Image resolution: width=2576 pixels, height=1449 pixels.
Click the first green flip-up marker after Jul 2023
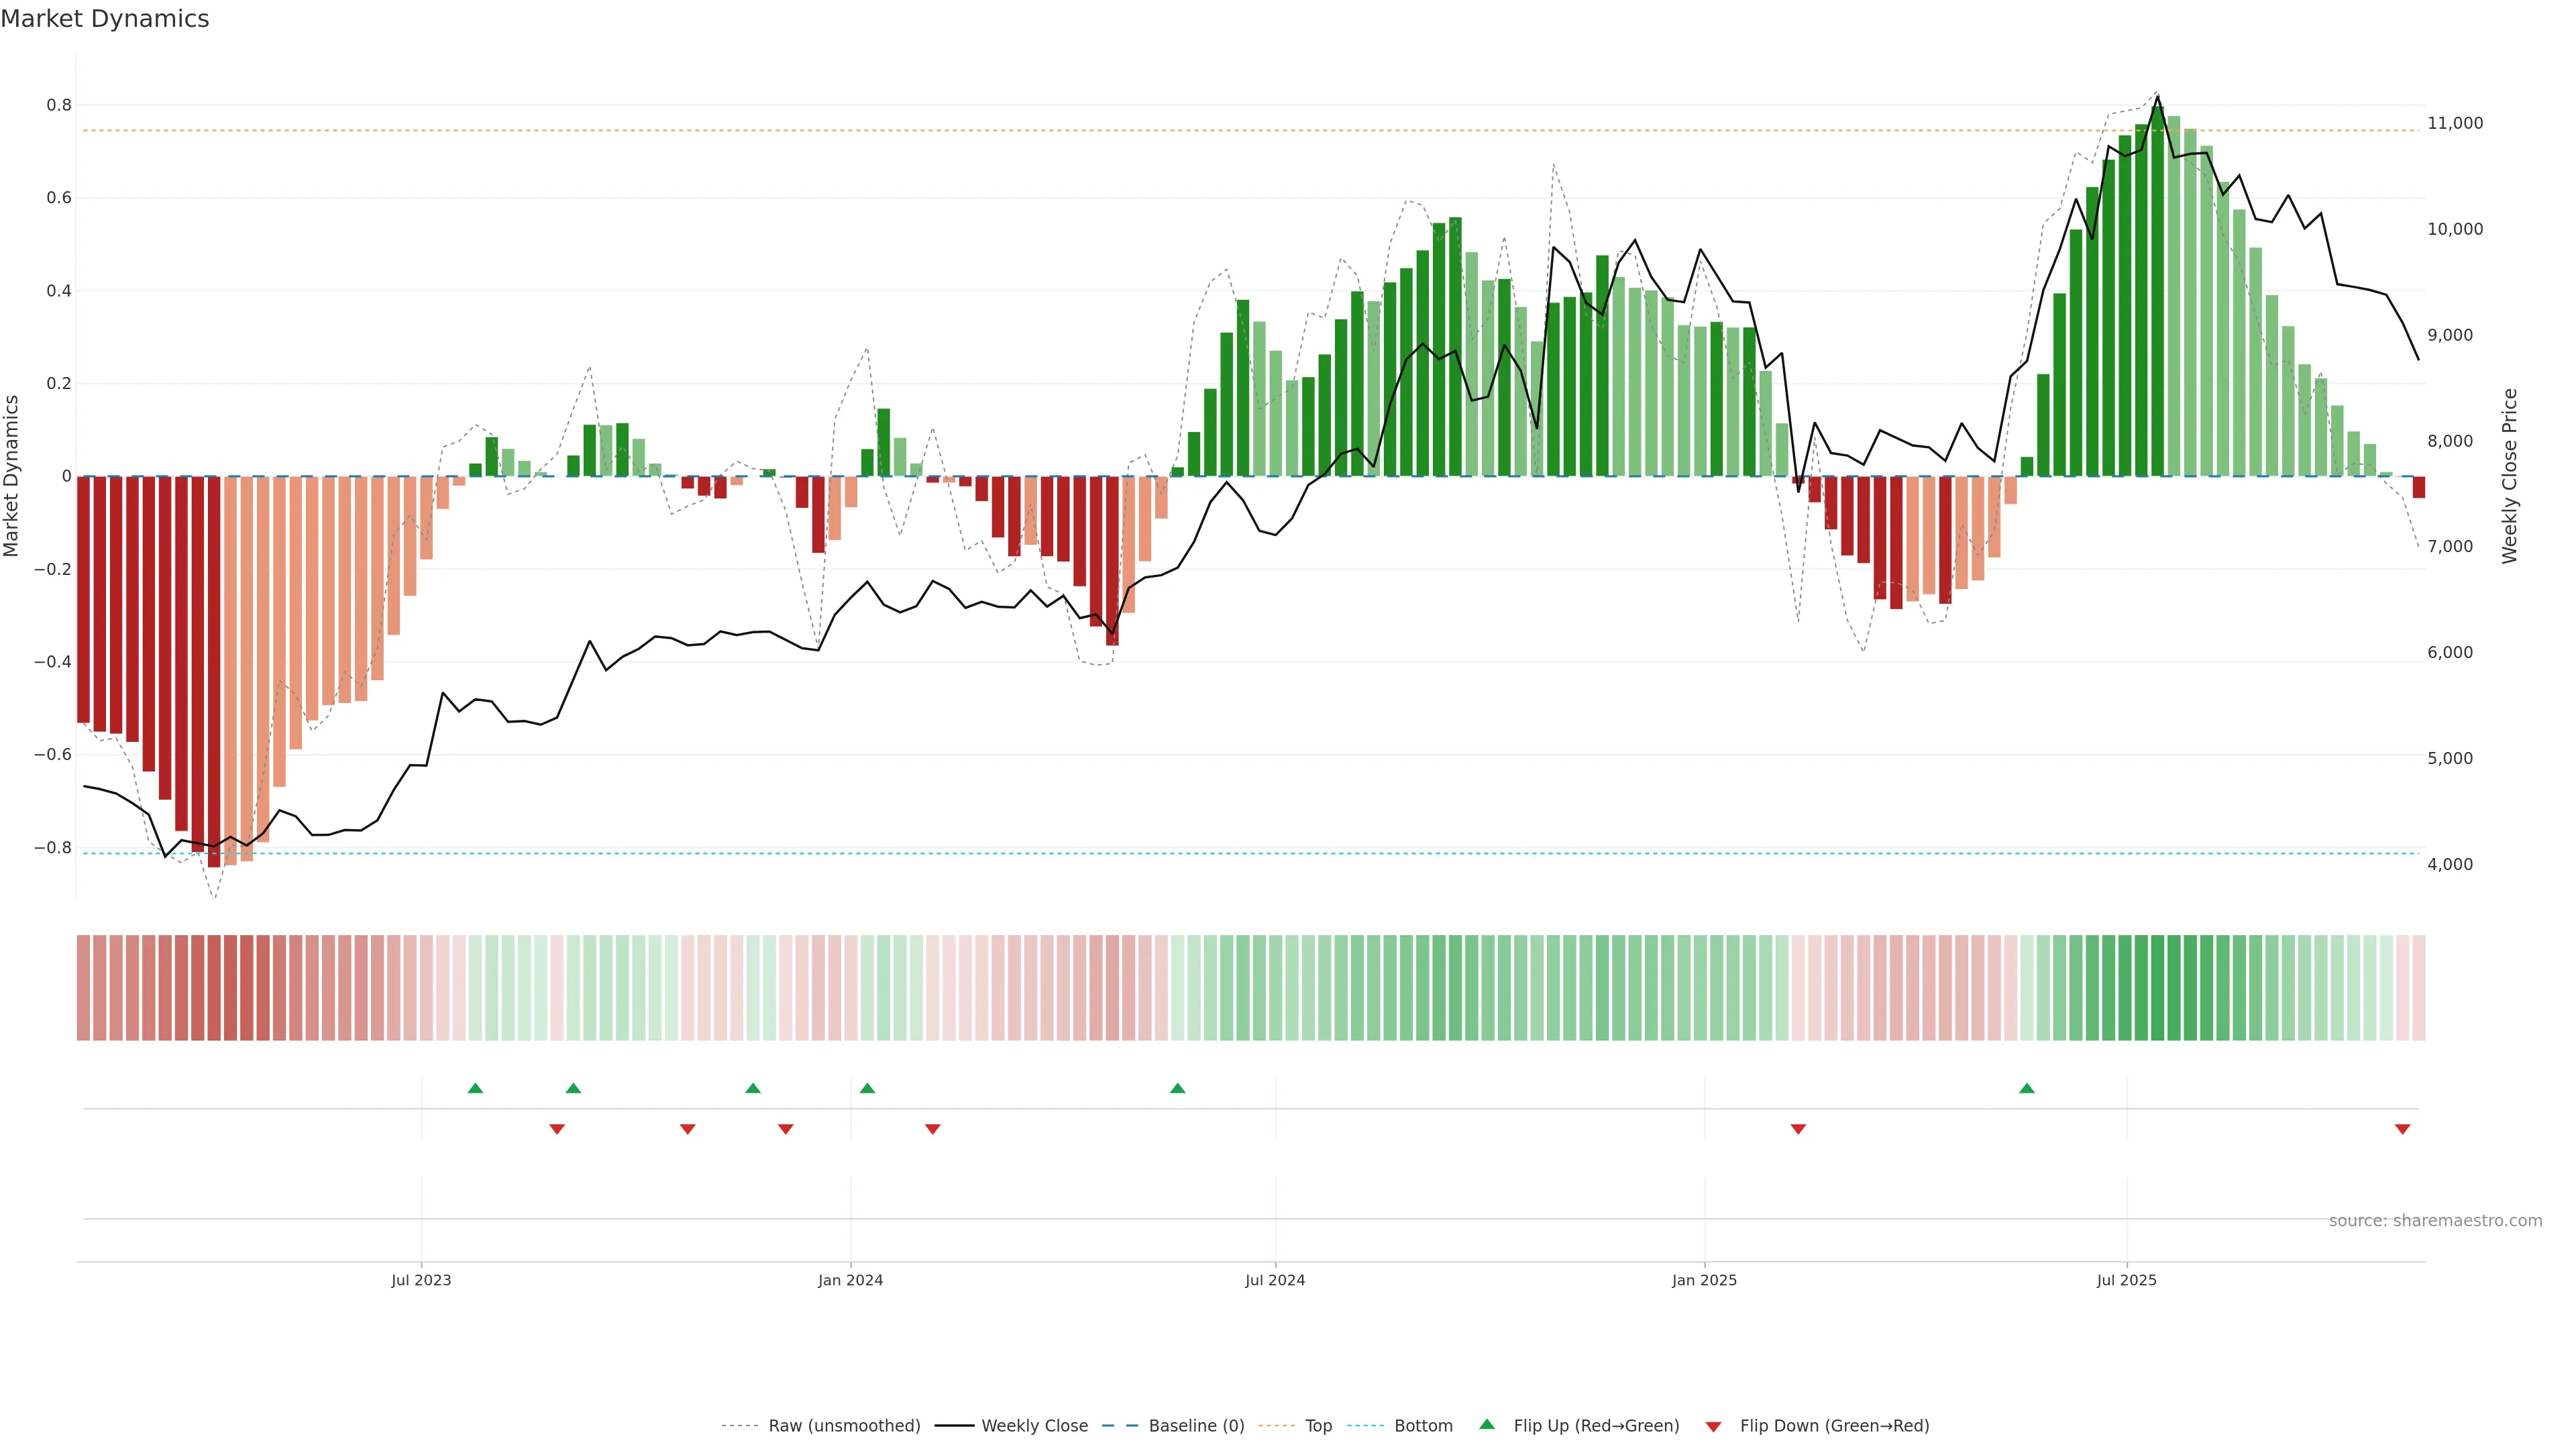[475, 1088]
